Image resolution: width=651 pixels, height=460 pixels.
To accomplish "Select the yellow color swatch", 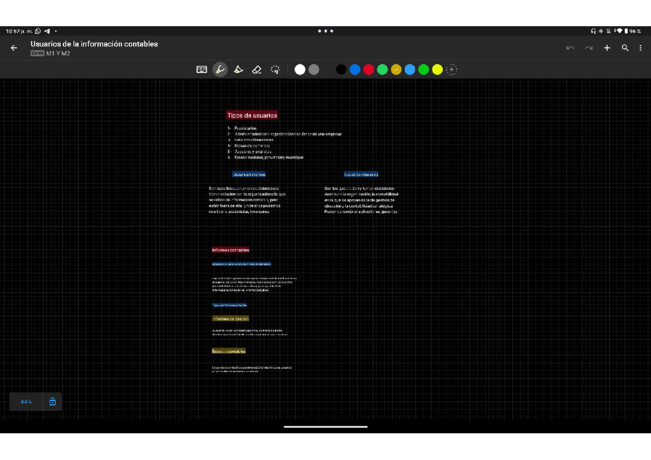I will click(437, 69).
